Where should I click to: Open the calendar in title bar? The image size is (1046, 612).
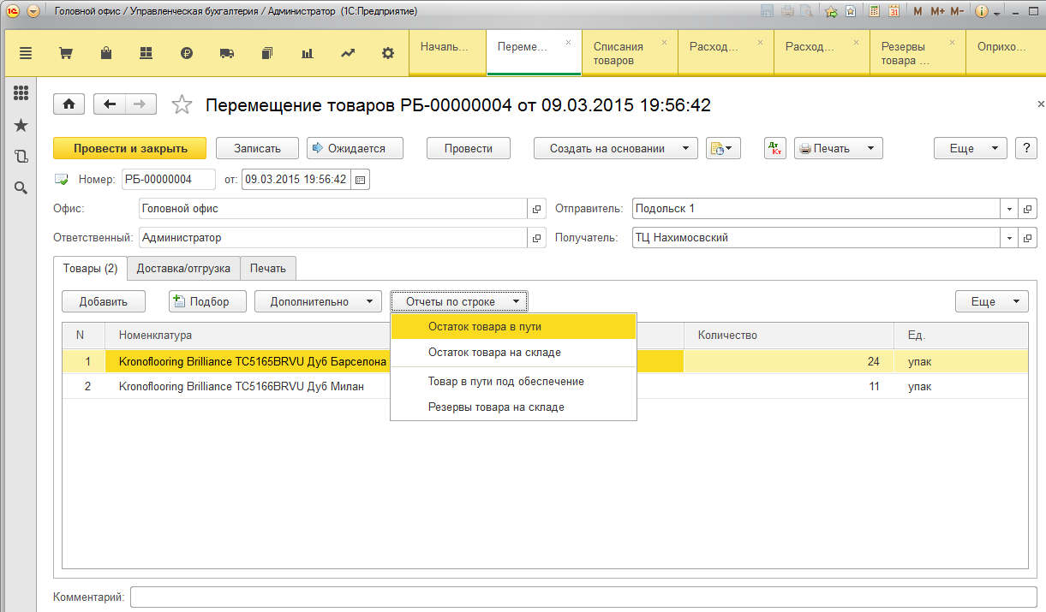(x=894, y=12)
